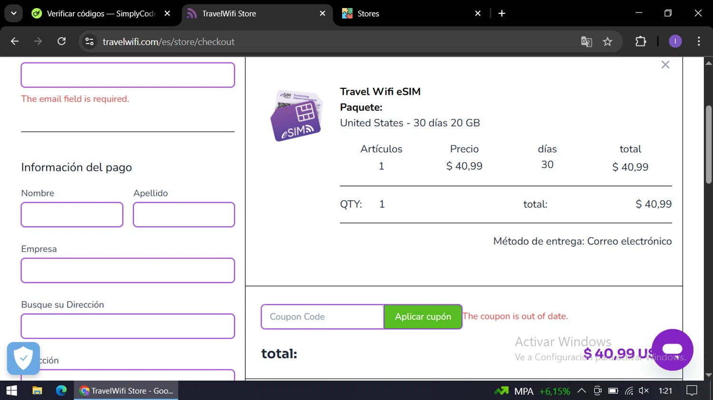Open a new browser tab
Viewport: 713px width, 400px height.
(502, 14)
